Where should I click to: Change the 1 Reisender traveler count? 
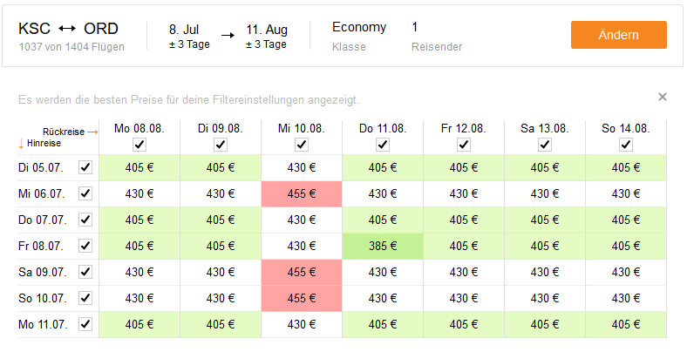click(x=437, y=36)
